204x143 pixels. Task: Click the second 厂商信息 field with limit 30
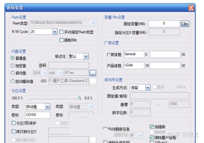click(165, 54)
